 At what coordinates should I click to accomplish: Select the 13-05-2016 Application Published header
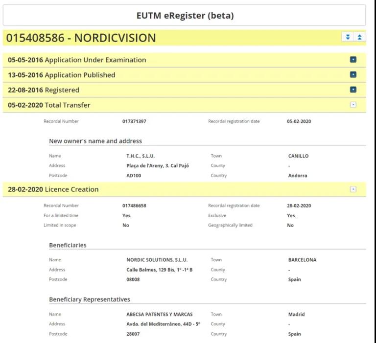184,75
